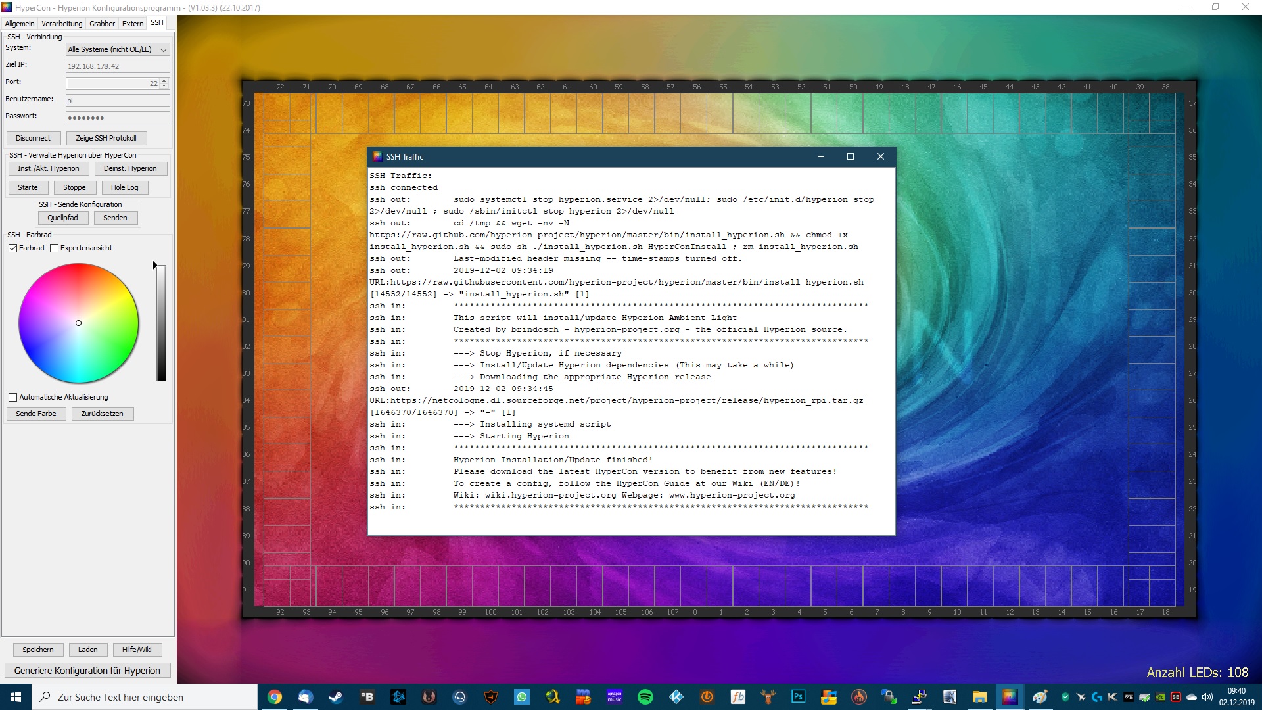
Task: Open the SSD tray icon
Action: (x=1129, y=697)
